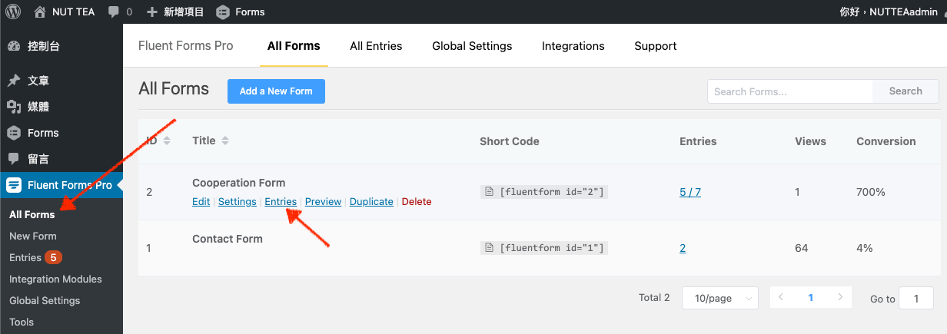Copy shortcode icon for fluentform id="2"

pos(488,192)
